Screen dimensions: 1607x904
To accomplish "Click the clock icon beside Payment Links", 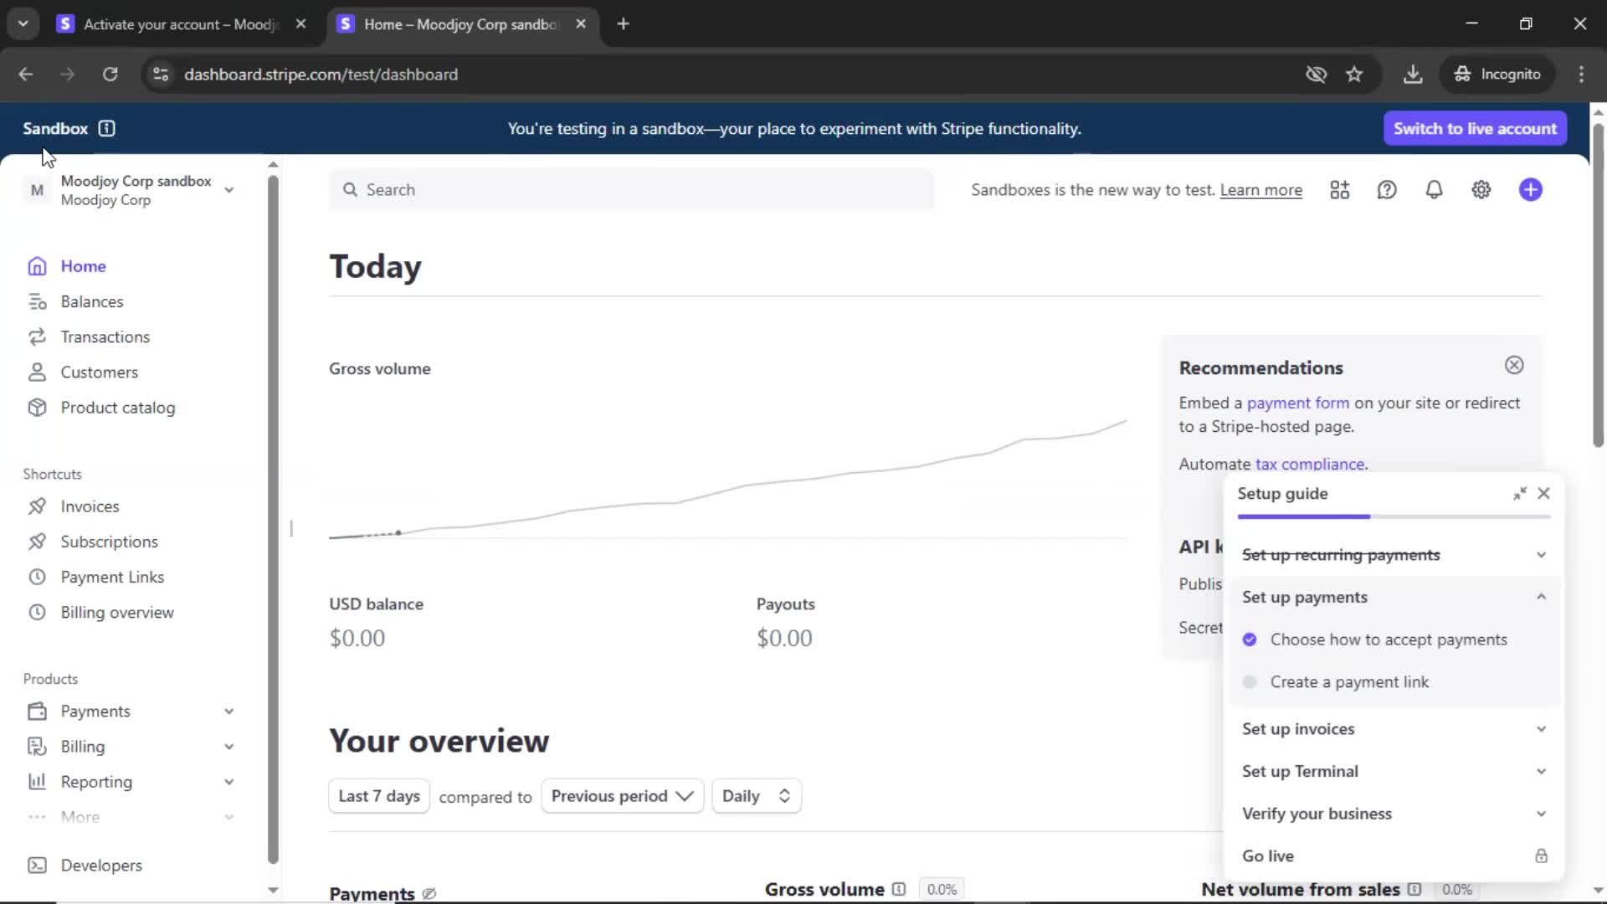I will coord(37,577).
